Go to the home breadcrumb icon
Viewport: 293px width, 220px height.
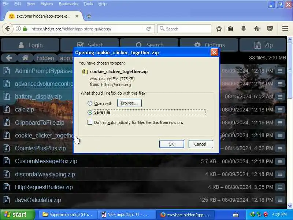tap(25, 58)
